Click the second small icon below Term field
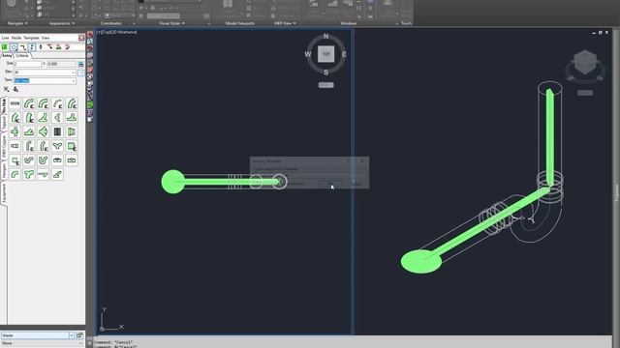The height and width of the screenshot is (348, 620). coord(15,89)
